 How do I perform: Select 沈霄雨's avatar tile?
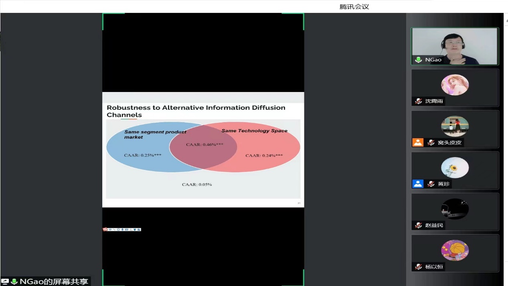pyautogui.click(x=455, y=85)
